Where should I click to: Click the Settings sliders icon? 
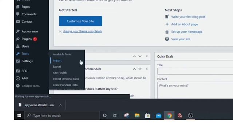[x=18, y=61]
